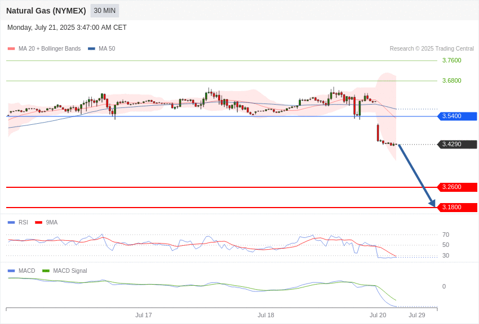This screenshot has height=324, width=479.
Task: Click the 3.6800 resistance level label
Action: tap(451, 81)
